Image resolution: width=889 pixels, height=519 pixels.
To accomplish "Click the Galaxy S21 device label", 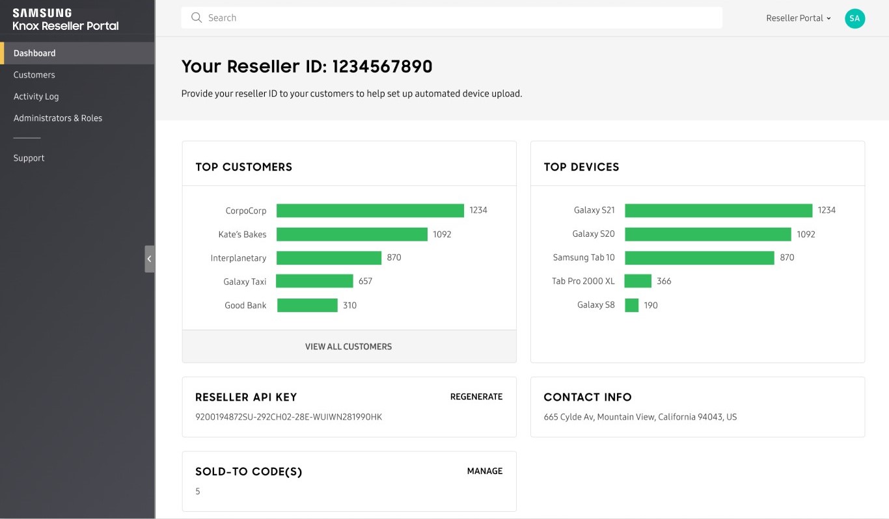I will click(x=594, y=210).
